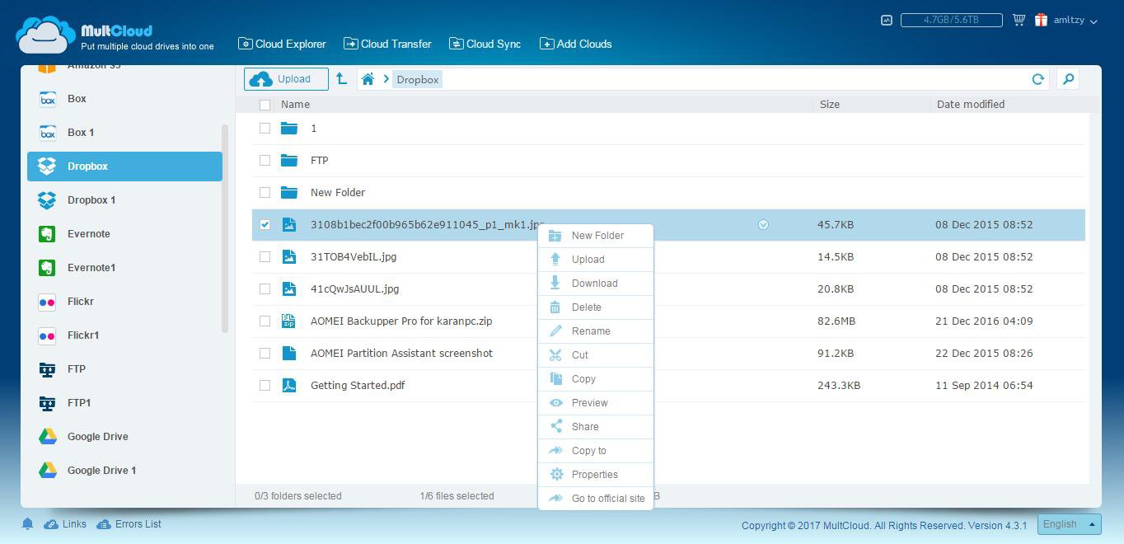1124x544 pixels.
Task: Open the shopping cart icon
Action: click(x=1019, y=20)
